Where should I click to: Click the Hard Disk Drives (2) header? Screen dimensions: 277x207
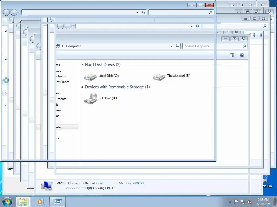(x=103, y=65)
